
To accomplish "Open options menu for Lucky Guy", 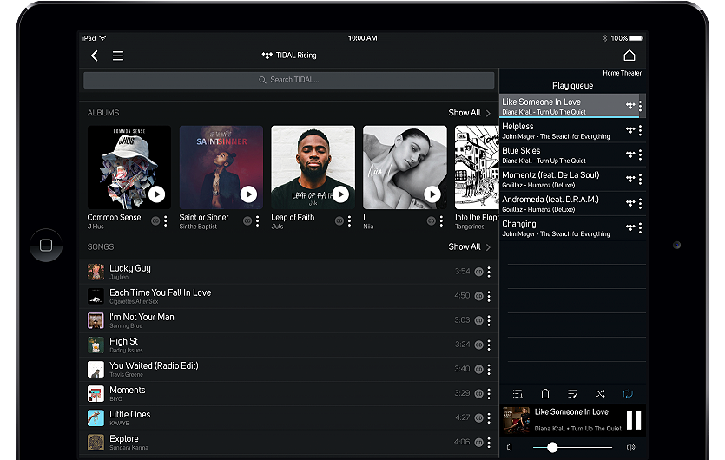I will tap(489, 272).
